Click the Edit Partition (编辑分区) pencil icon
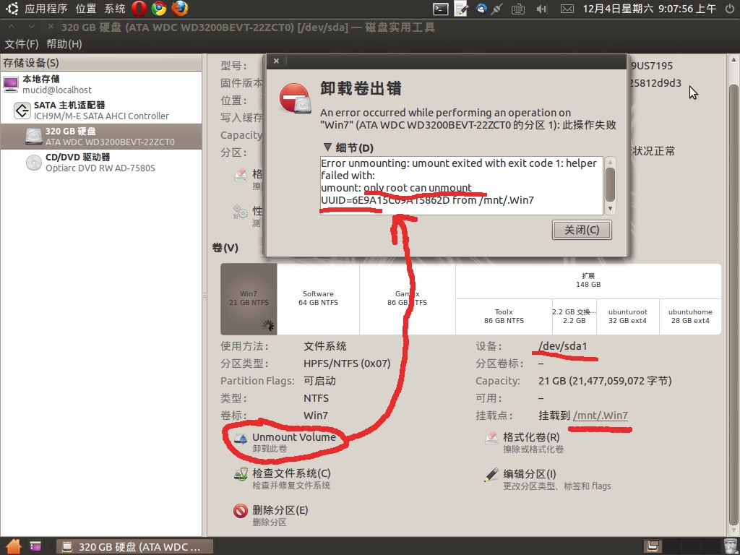 click(x=491, y=476)
